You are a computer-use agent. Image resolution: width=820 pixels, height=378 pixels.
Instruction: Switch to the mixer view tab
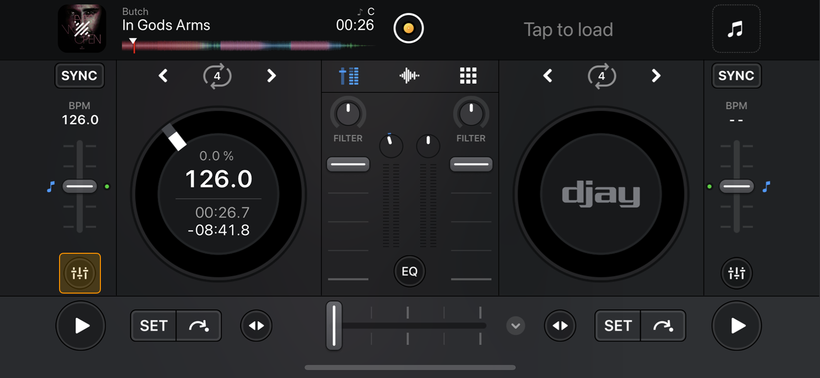[349, 76]
